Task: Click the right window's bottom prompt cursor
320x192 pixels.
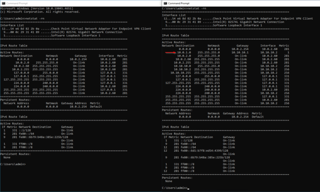Action: pos(188,188)
